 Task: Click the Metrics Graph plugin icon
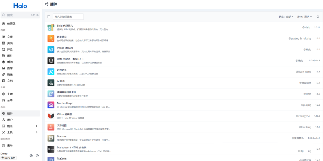click(x=51, y=105)
